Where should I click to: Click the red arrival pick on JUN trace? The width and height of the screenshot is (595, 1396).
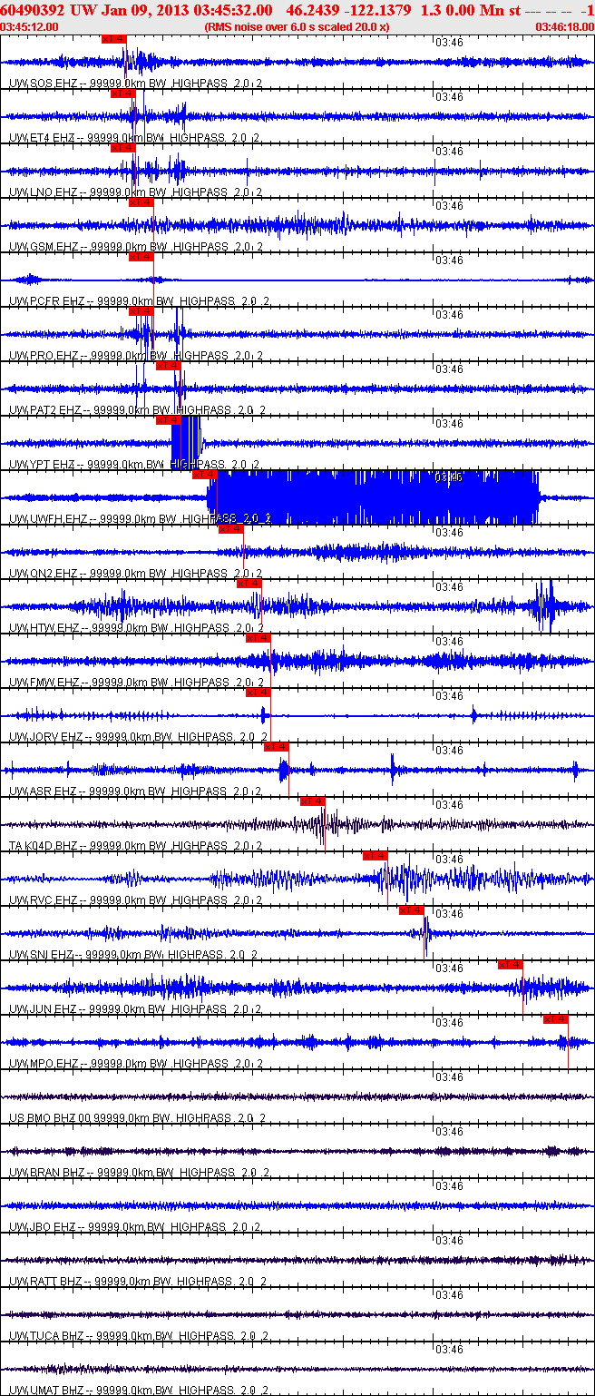[x=511, y=965]
